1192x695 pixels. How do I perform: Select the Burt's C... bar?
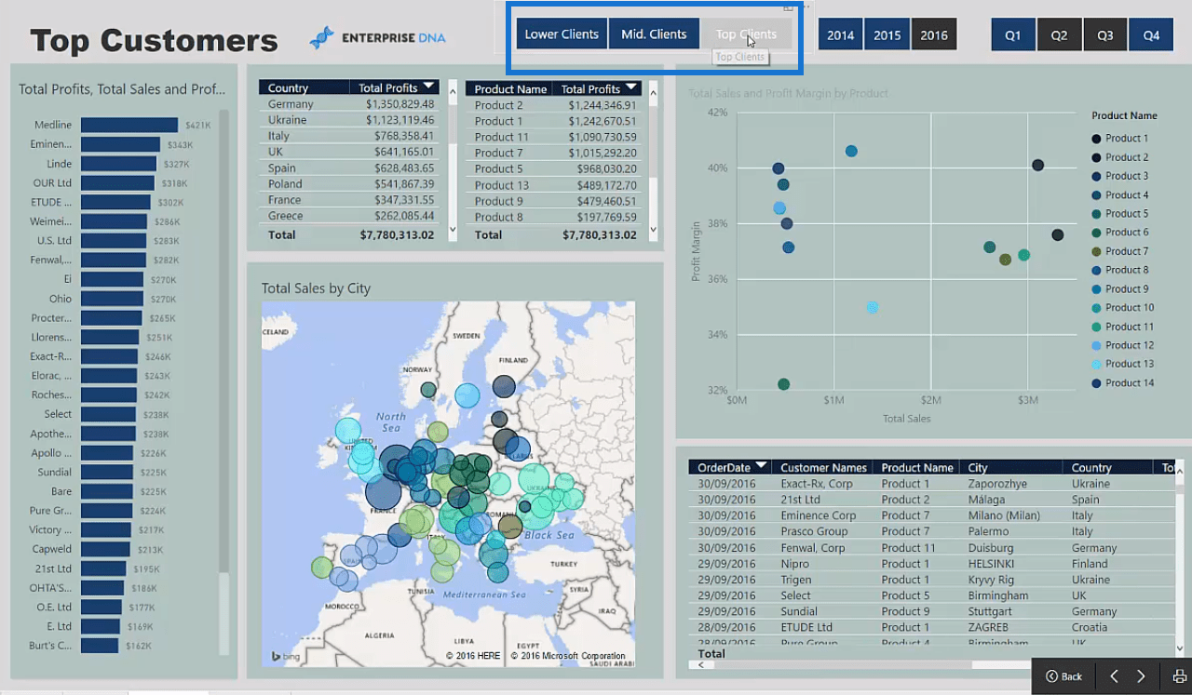click(100, 646)
